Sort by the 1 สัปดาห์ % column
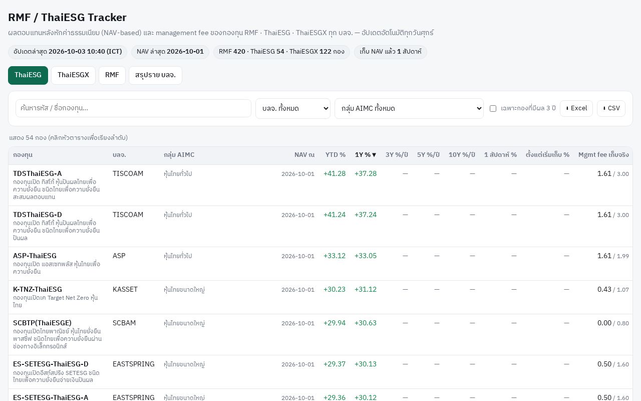 500,155
